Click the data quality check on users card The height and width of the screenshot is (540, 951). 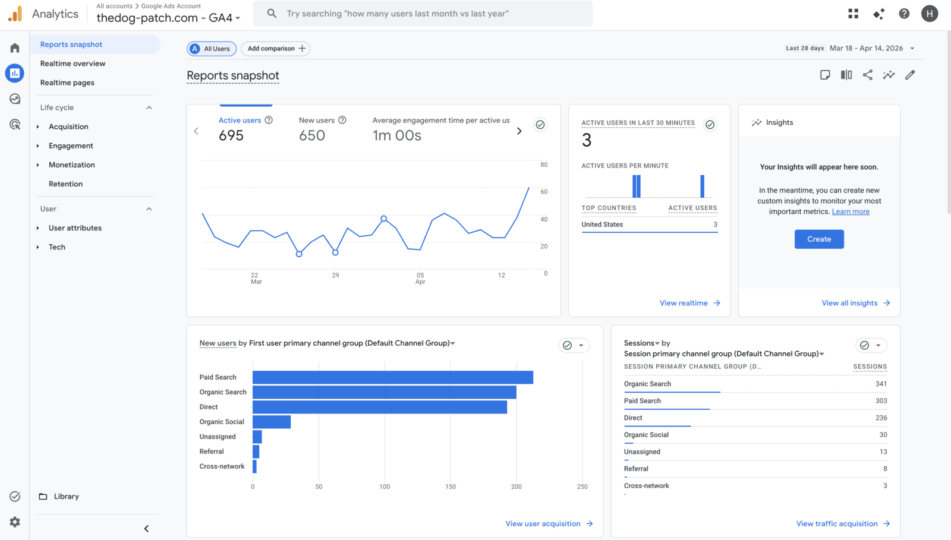540,125
